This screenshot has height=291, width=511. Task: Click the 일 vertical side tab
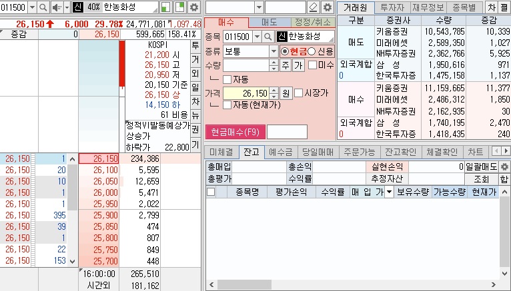(x=195, y=87)
